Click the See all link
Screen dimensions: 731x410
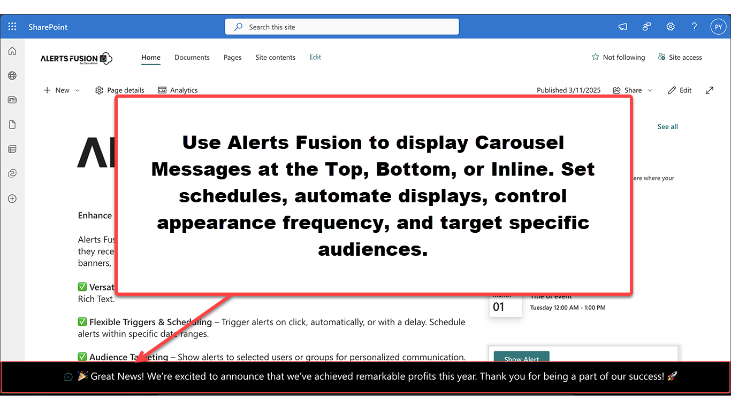click(668, 127)
